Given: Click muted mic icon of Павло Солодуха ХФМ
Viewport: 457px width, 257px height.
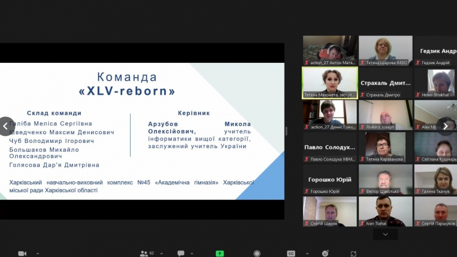Looking at the screenshot, I should (306, 159).
